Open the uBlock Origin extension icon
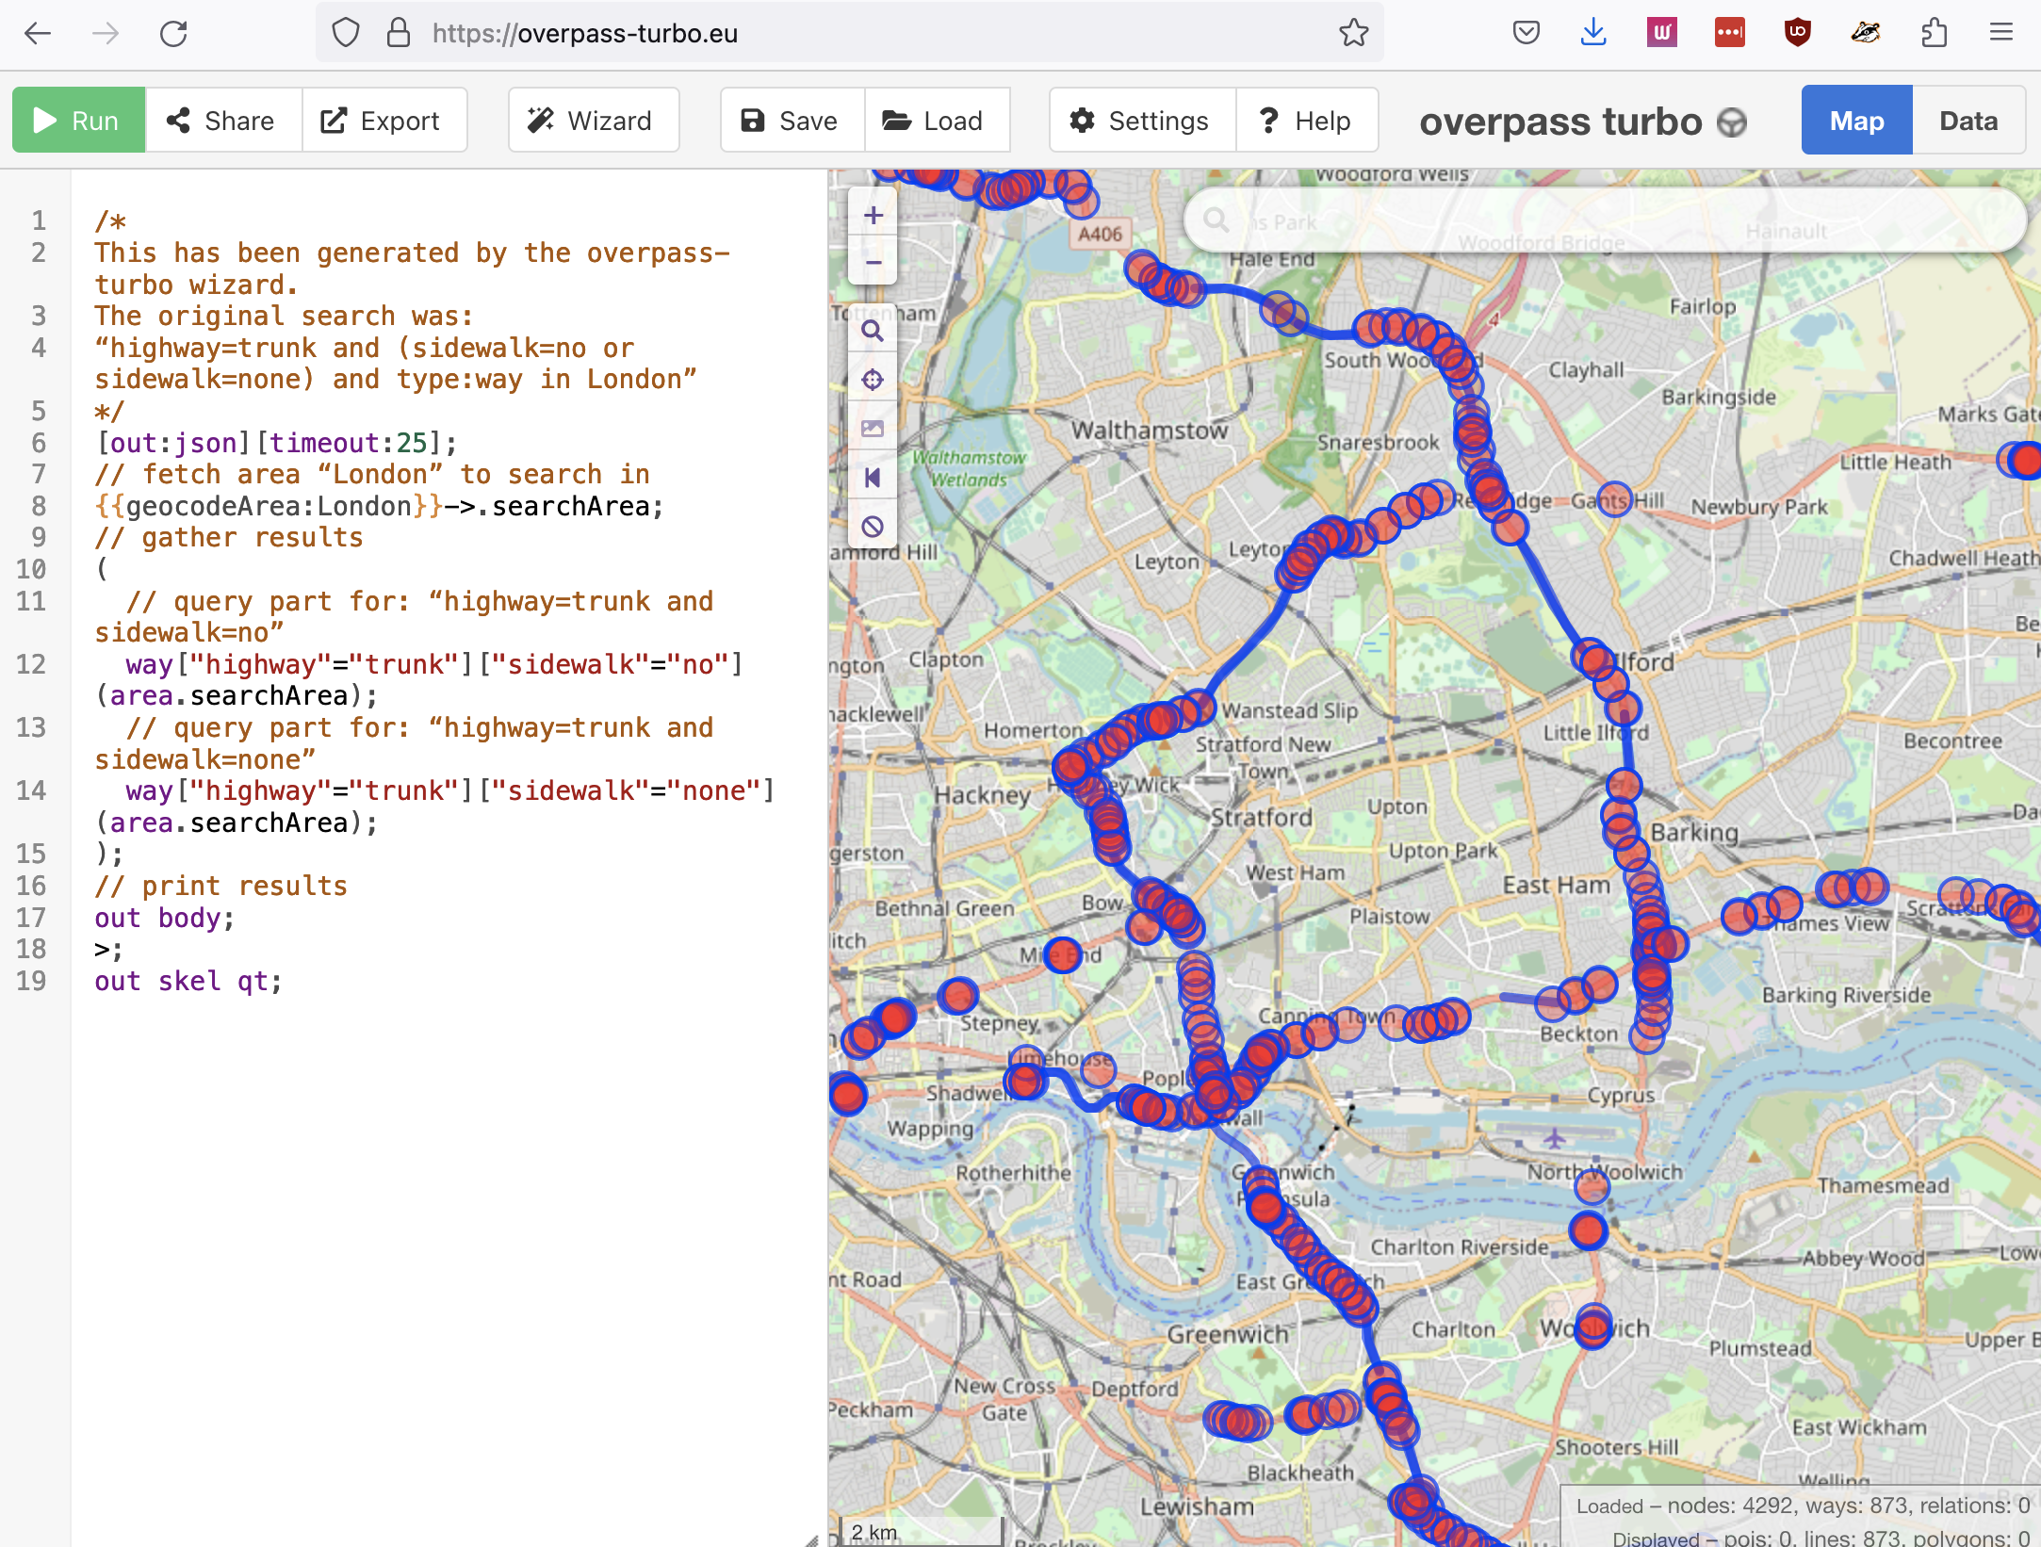This screenshot has width=2041, height=1547. [1797, 33]
